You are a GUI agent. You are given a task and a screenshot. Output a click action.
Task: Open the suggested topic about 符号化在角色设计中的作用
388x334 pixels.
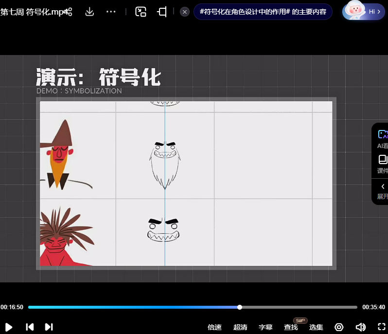[263, 12]
